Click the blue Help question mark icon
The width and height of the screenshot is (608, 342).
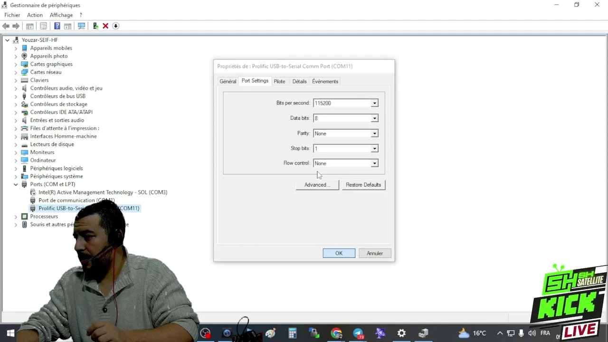[x=57, y=26]
